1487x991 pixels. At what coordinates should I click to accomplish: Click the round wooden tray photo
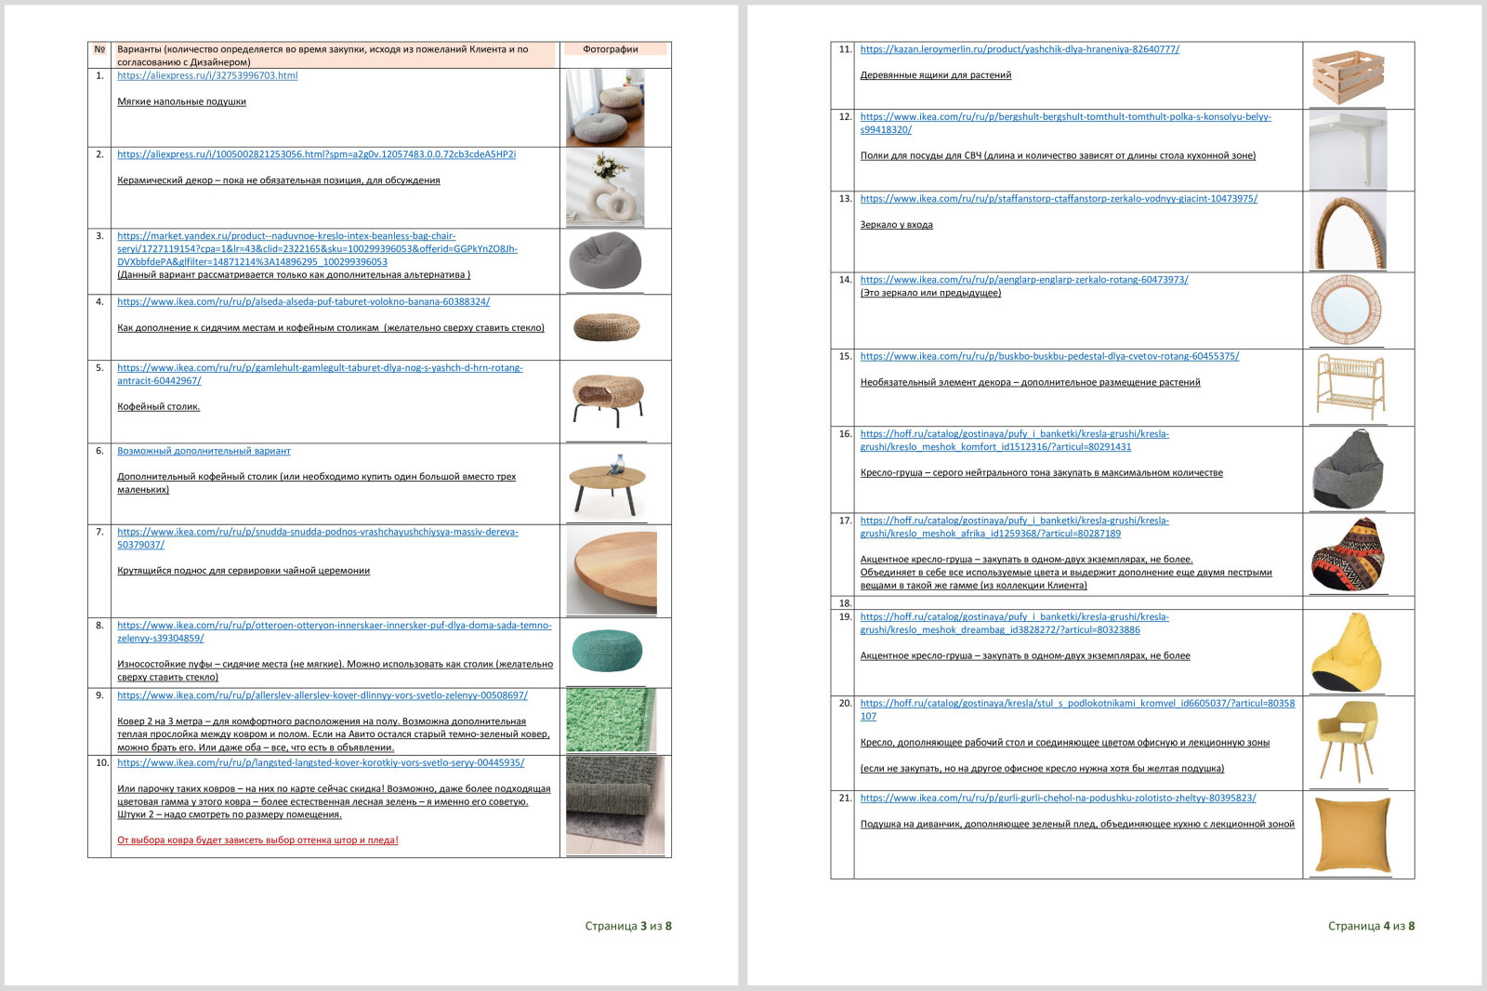(612, 572)
